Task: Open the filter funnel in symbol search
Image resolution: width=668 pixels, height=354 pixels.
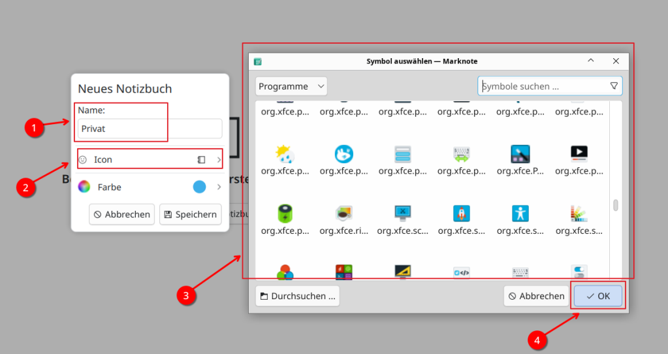Action: point(614,86)
